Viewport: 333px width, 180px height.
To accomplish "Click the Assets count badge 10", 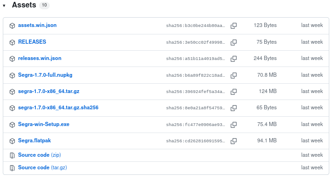I will [44, 5].
